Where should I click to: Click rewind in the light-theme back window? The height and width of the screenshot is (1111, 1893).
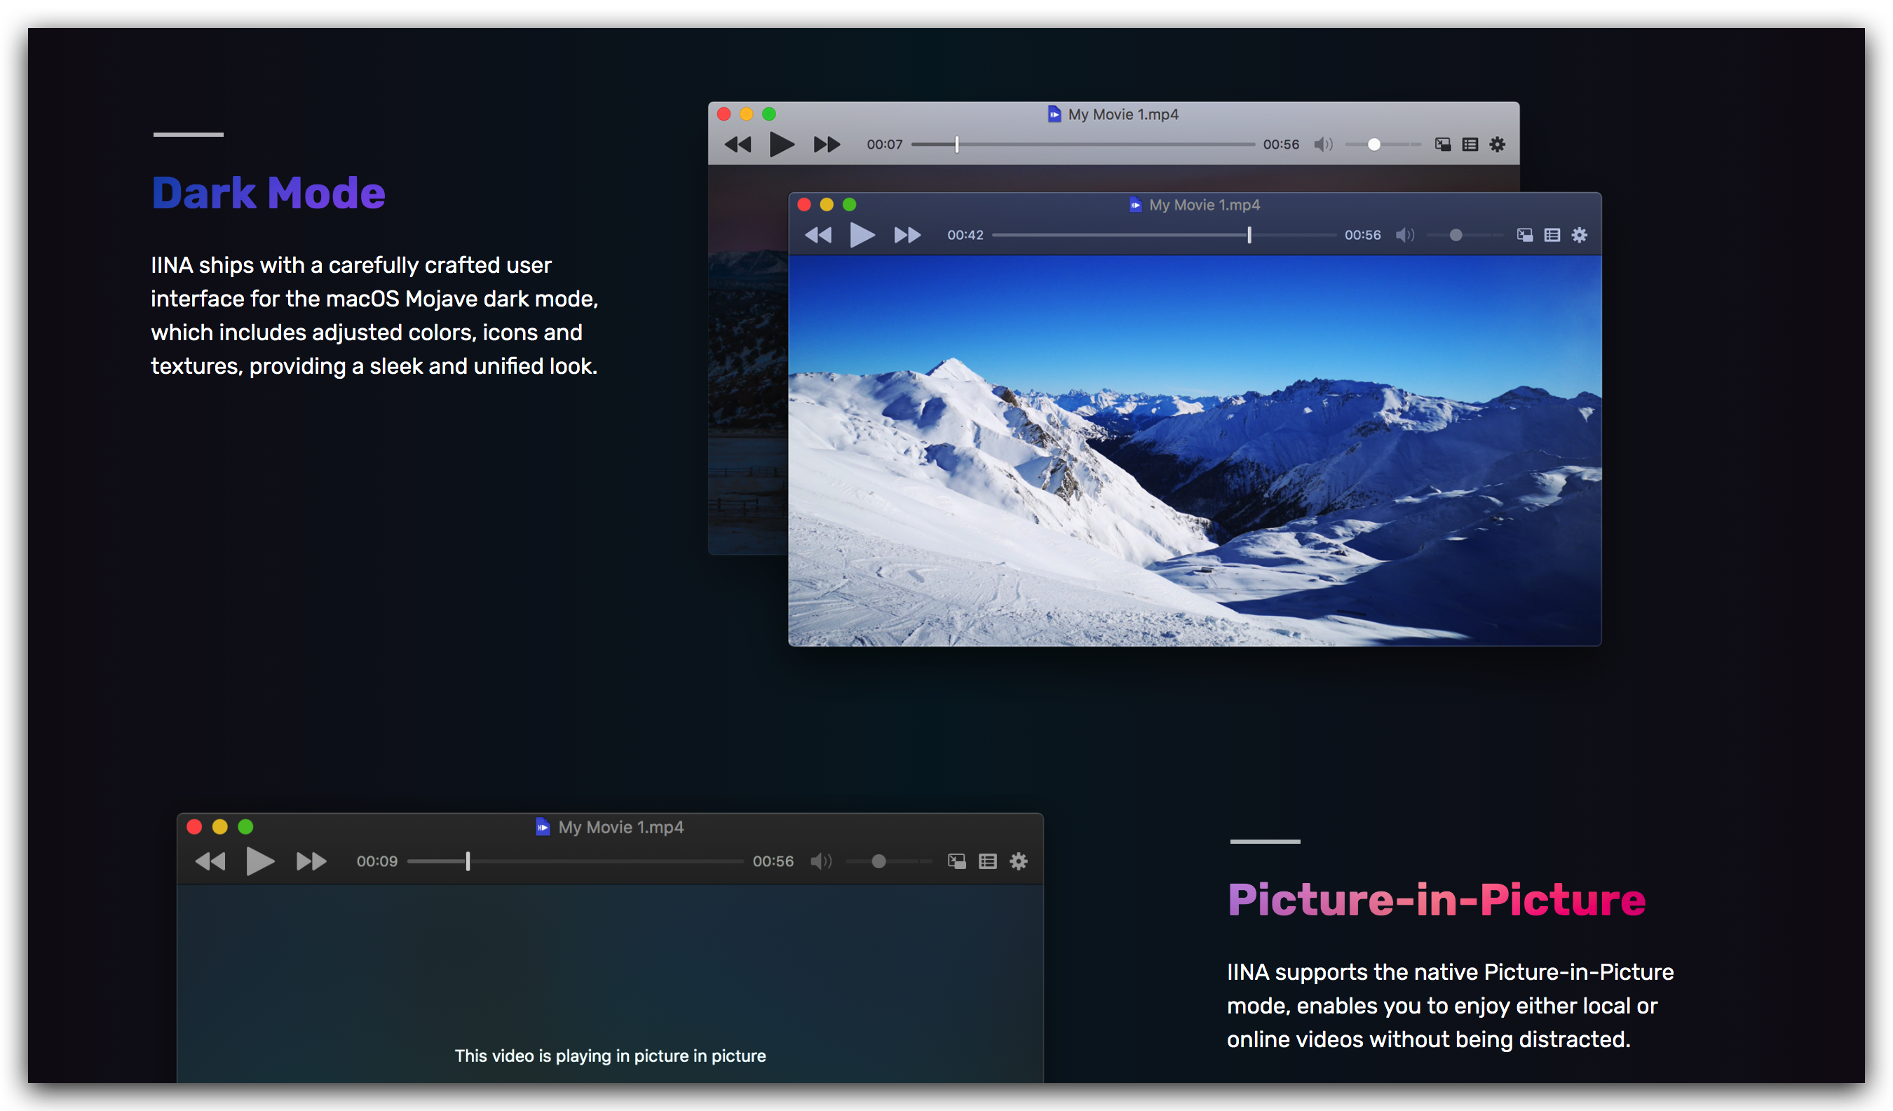(x=738, y=144)
